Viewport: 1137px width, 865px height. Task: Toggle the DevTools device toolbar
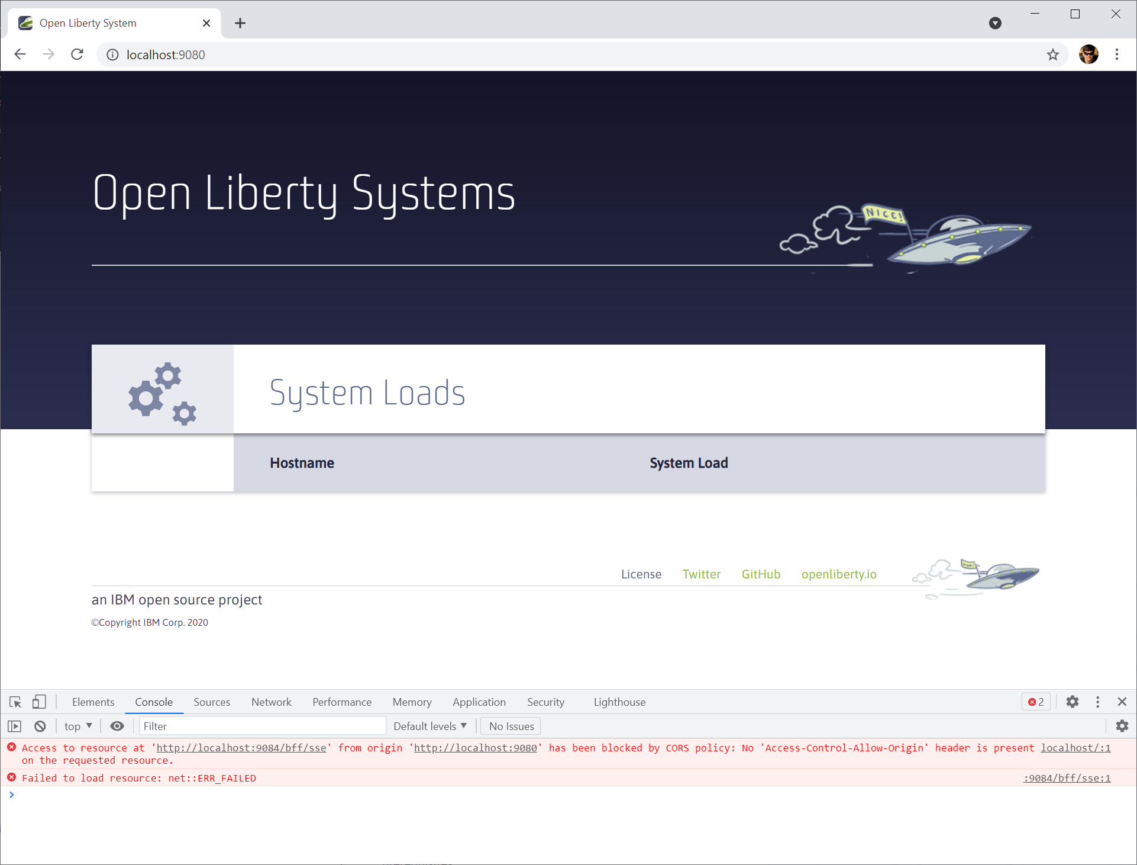coord(39,702)
